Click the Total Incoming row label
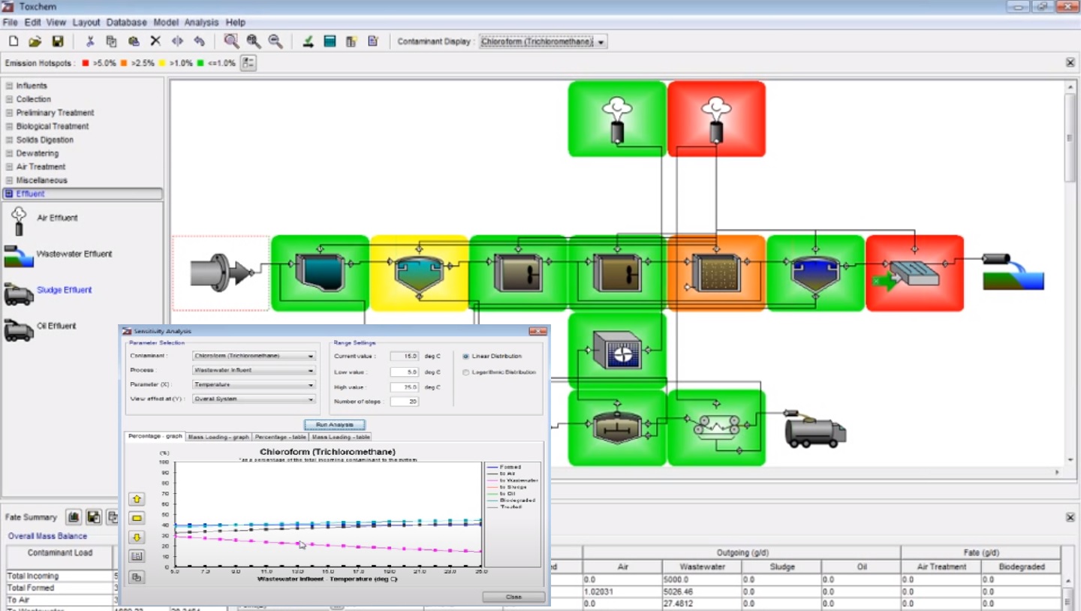Viewport: 1081px width, 611px height. [x=32, y=576]
